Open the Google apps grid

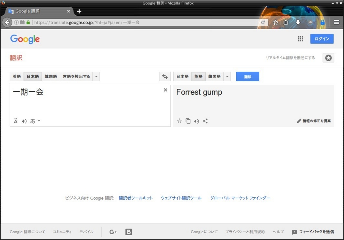(301, 39)
